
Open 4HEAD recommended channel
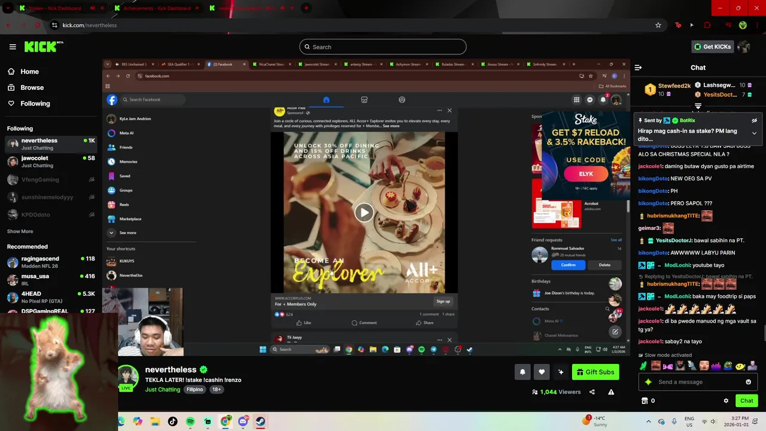tap(50, 297)
